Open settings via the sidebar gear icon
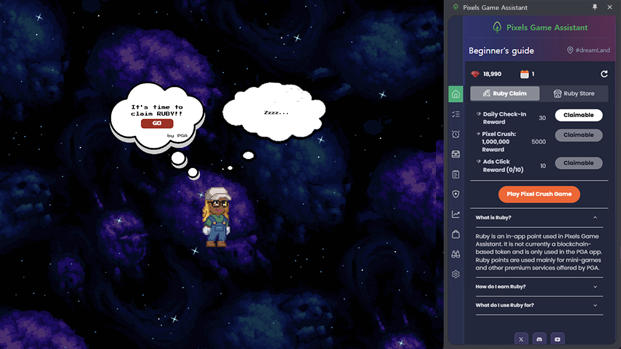 (x=456, y=274)
